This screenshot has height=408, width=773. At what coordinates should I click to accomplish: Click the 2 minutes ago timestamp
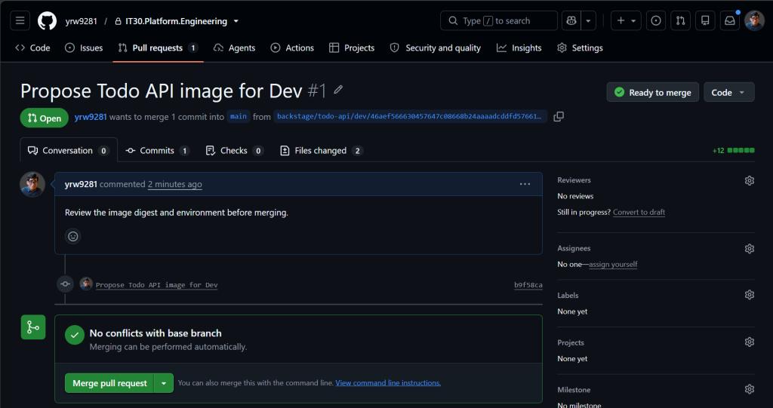(174, 184)
